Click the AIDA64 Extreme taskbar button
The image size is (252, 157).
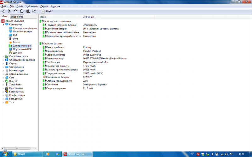(77, 154)
